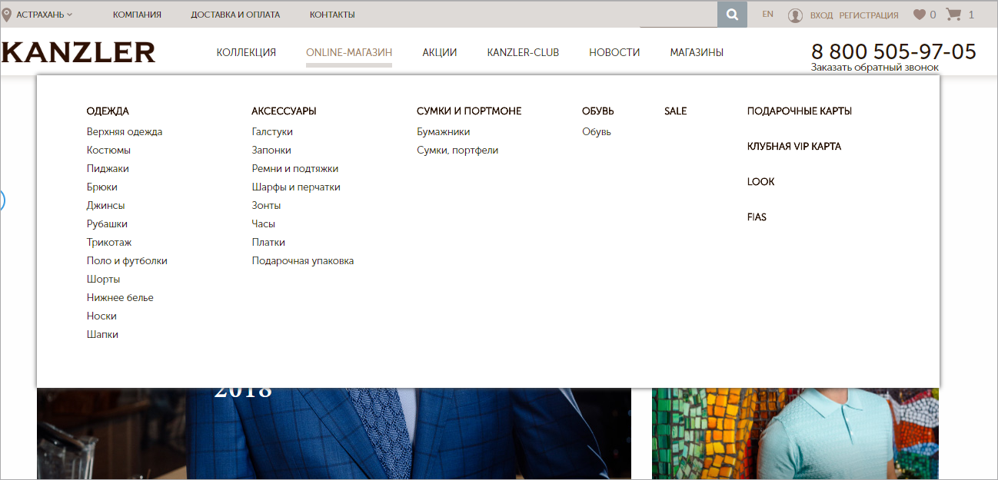Open the Подарочные карты section
The height and width of the screenshot is (480, 998).
click(799, 111)
